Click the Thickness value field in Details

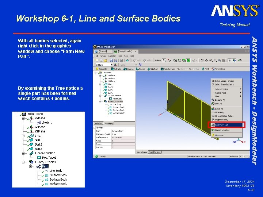(123, 134)
